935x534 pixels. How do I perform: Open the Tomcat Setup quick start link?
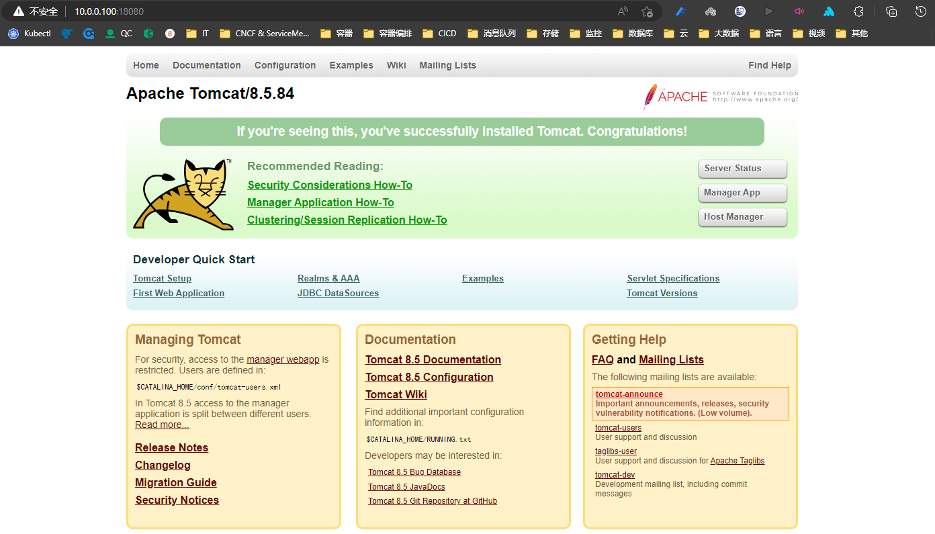pos(162,278)
